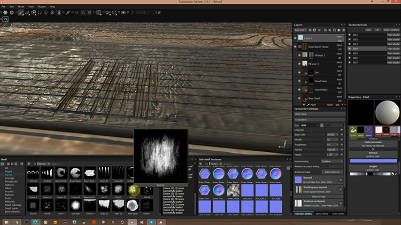Remove the Ambient occlusion map
The image size is (401, 225).
(x=341, y=203)
